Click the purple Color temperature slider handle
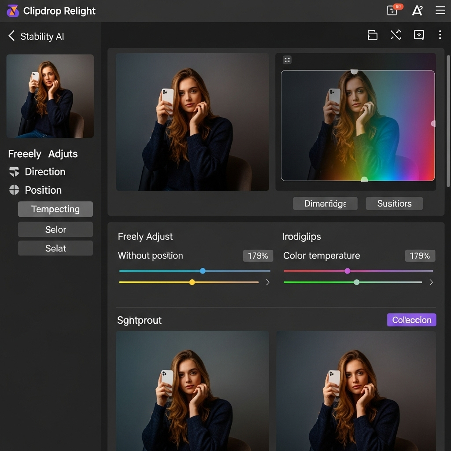 click(347, 271)
